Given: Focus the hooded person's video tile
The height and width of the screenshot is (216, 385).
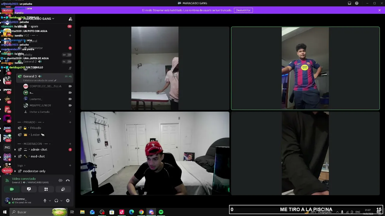Looking at the screenshot, I should click(155, 68).
